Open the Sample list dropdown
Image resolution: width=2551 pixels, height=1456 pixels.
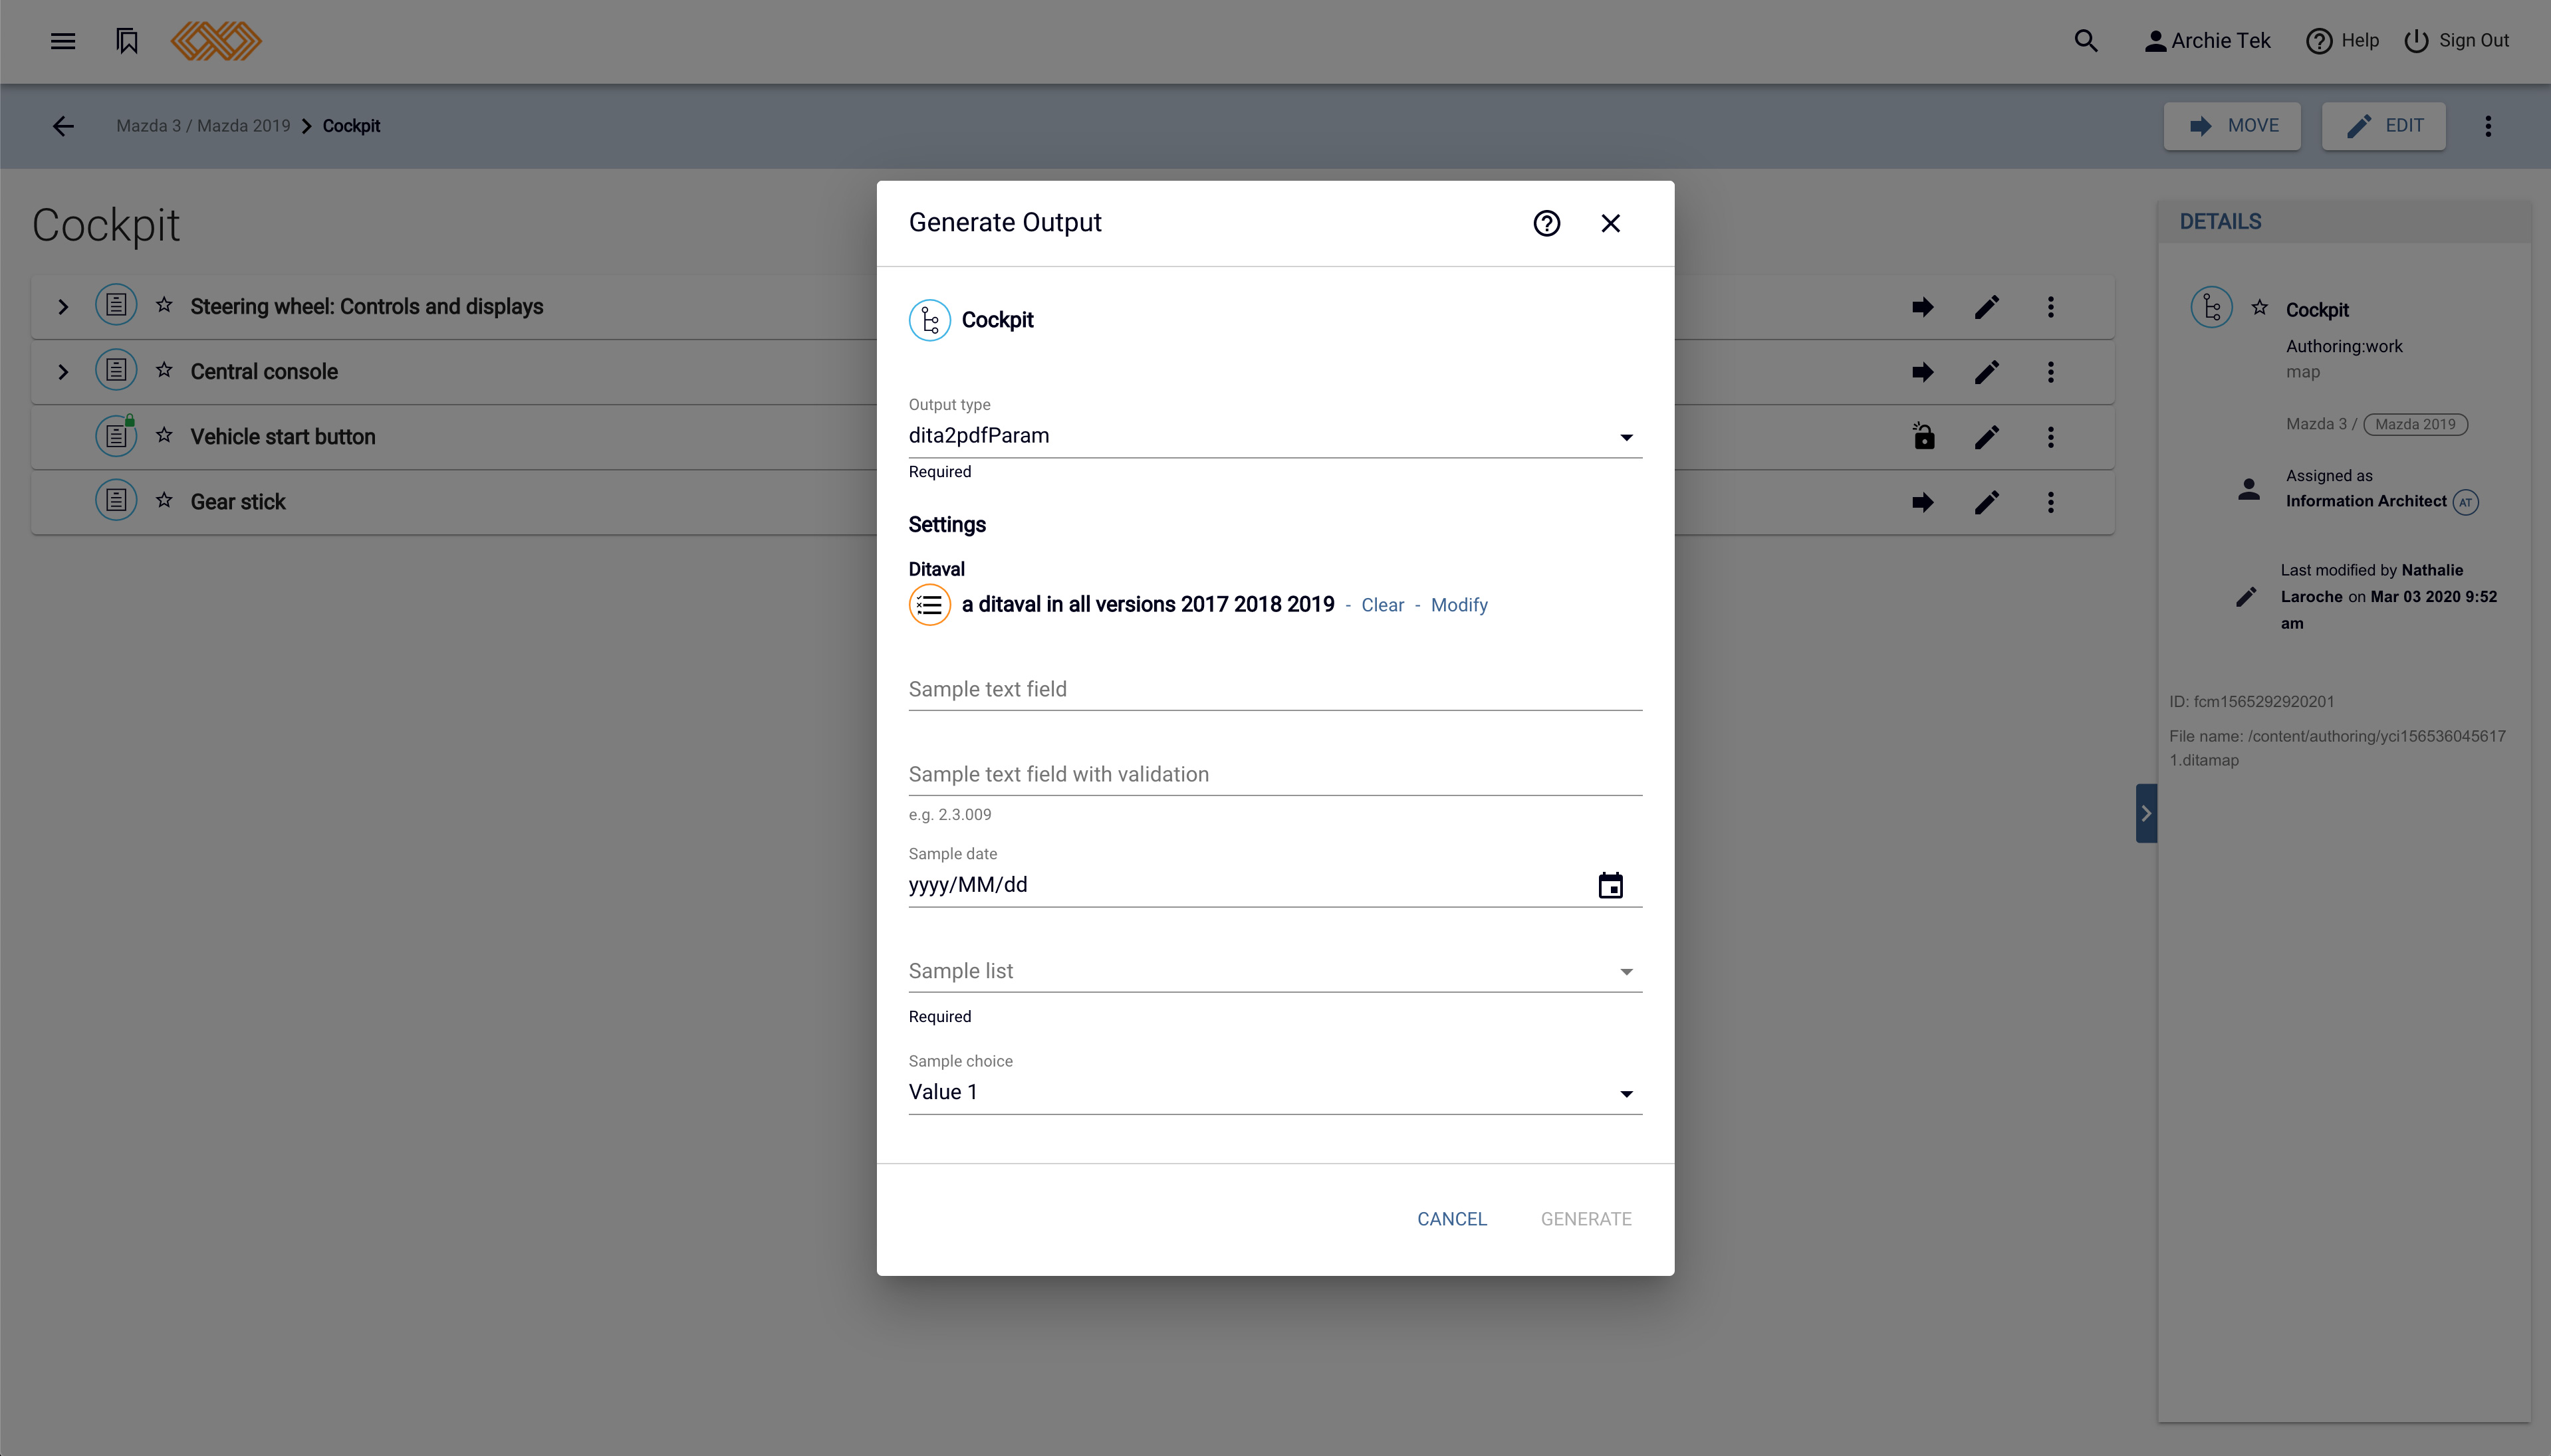click(x=1275, y=971)
